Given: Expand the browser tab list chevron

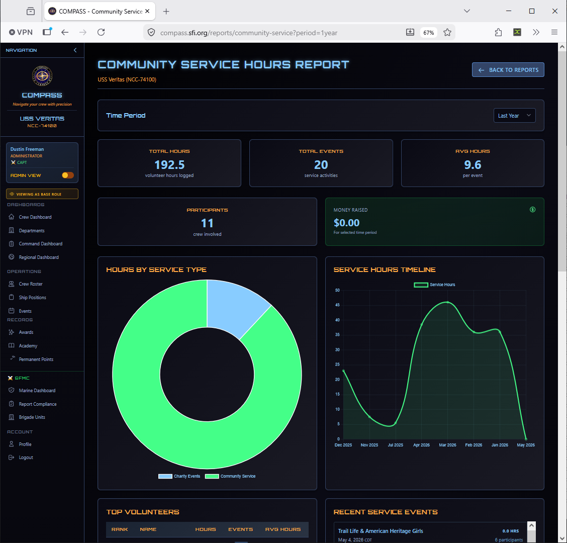Looking at the screenshot, I should (x=467, y=11).
